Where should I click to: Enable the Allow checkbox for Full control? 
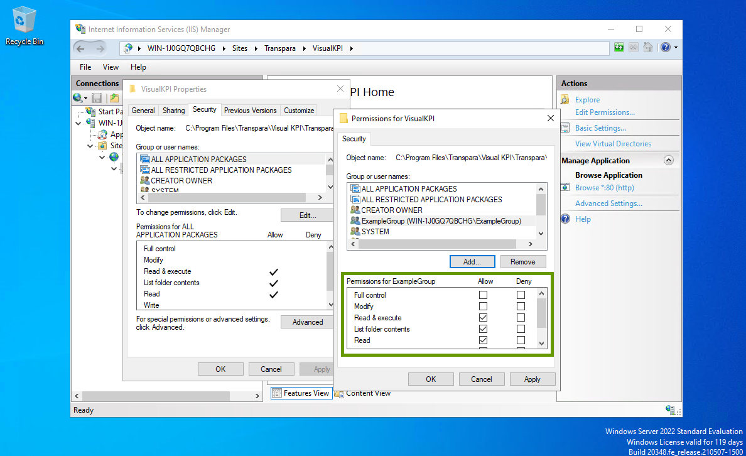[x=483, y=295]
